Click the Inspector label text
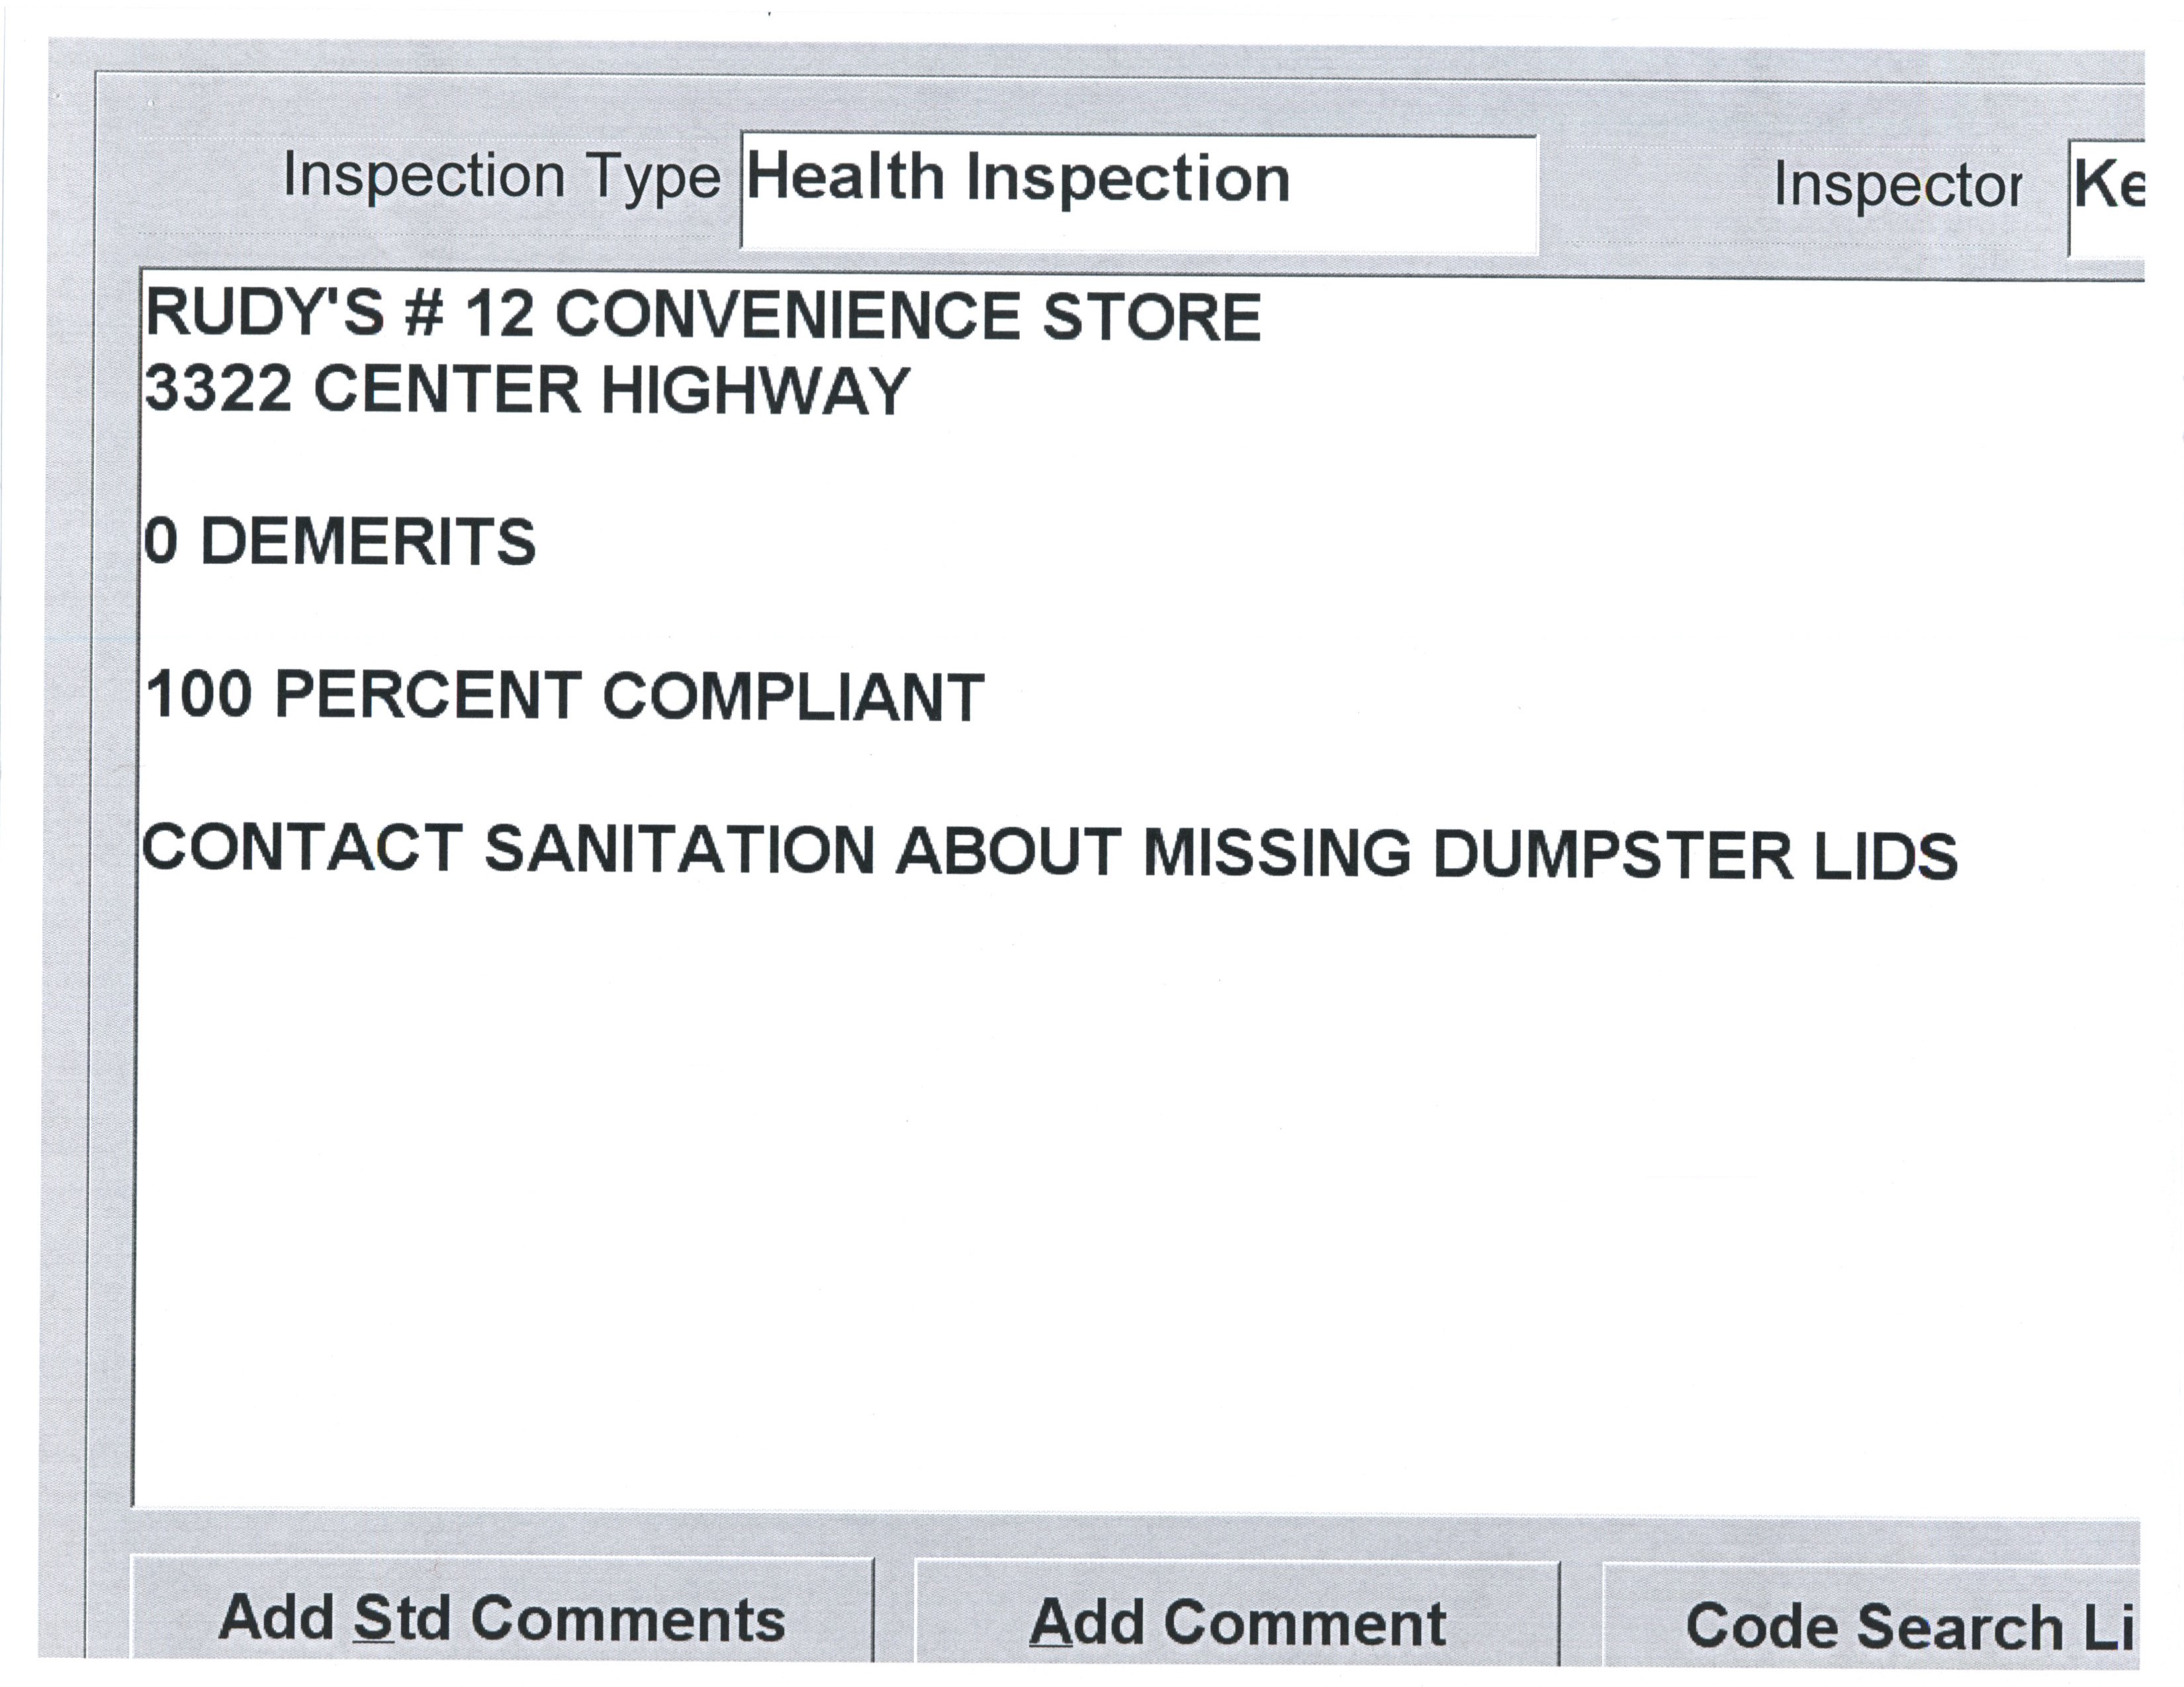This screenshot has width=2184, height=1687. [x=1897, y=186]
